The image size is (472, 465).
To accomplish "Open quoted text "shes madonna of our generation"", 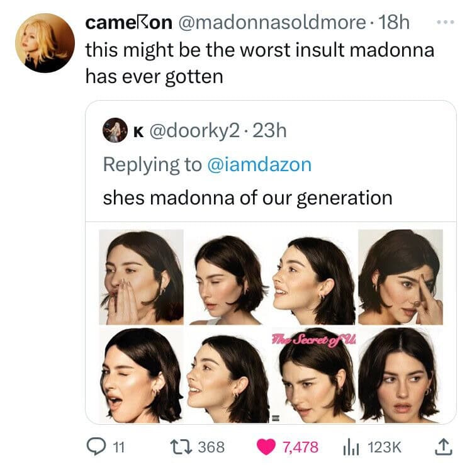I will [x=247, y=198].
